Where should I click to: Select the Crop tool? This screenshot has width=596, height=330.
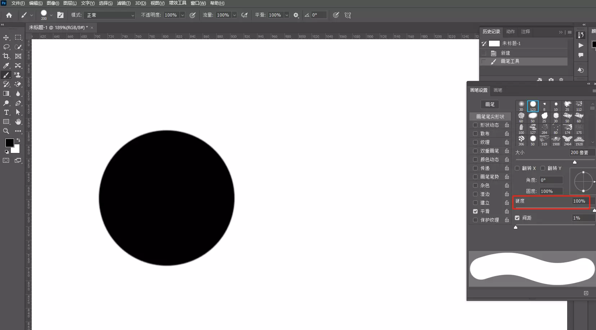[x=6, y=56]
